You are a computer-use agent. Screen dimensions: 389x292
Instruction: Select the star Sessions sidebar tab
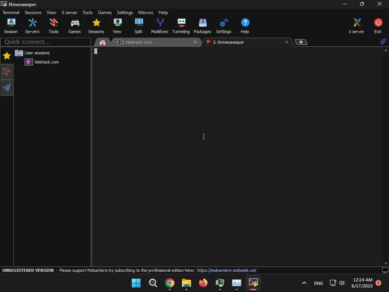(7, 56)
